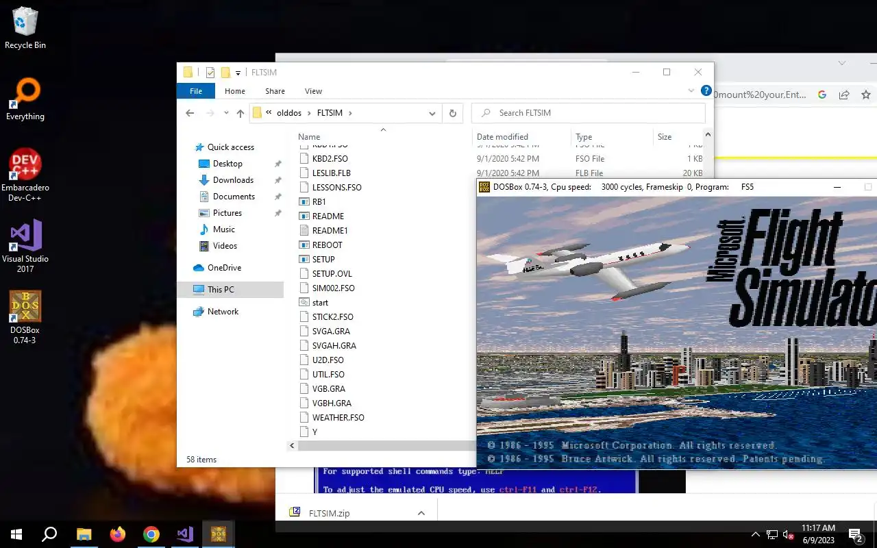Switch to the View ribbon tab

[313, 91]
